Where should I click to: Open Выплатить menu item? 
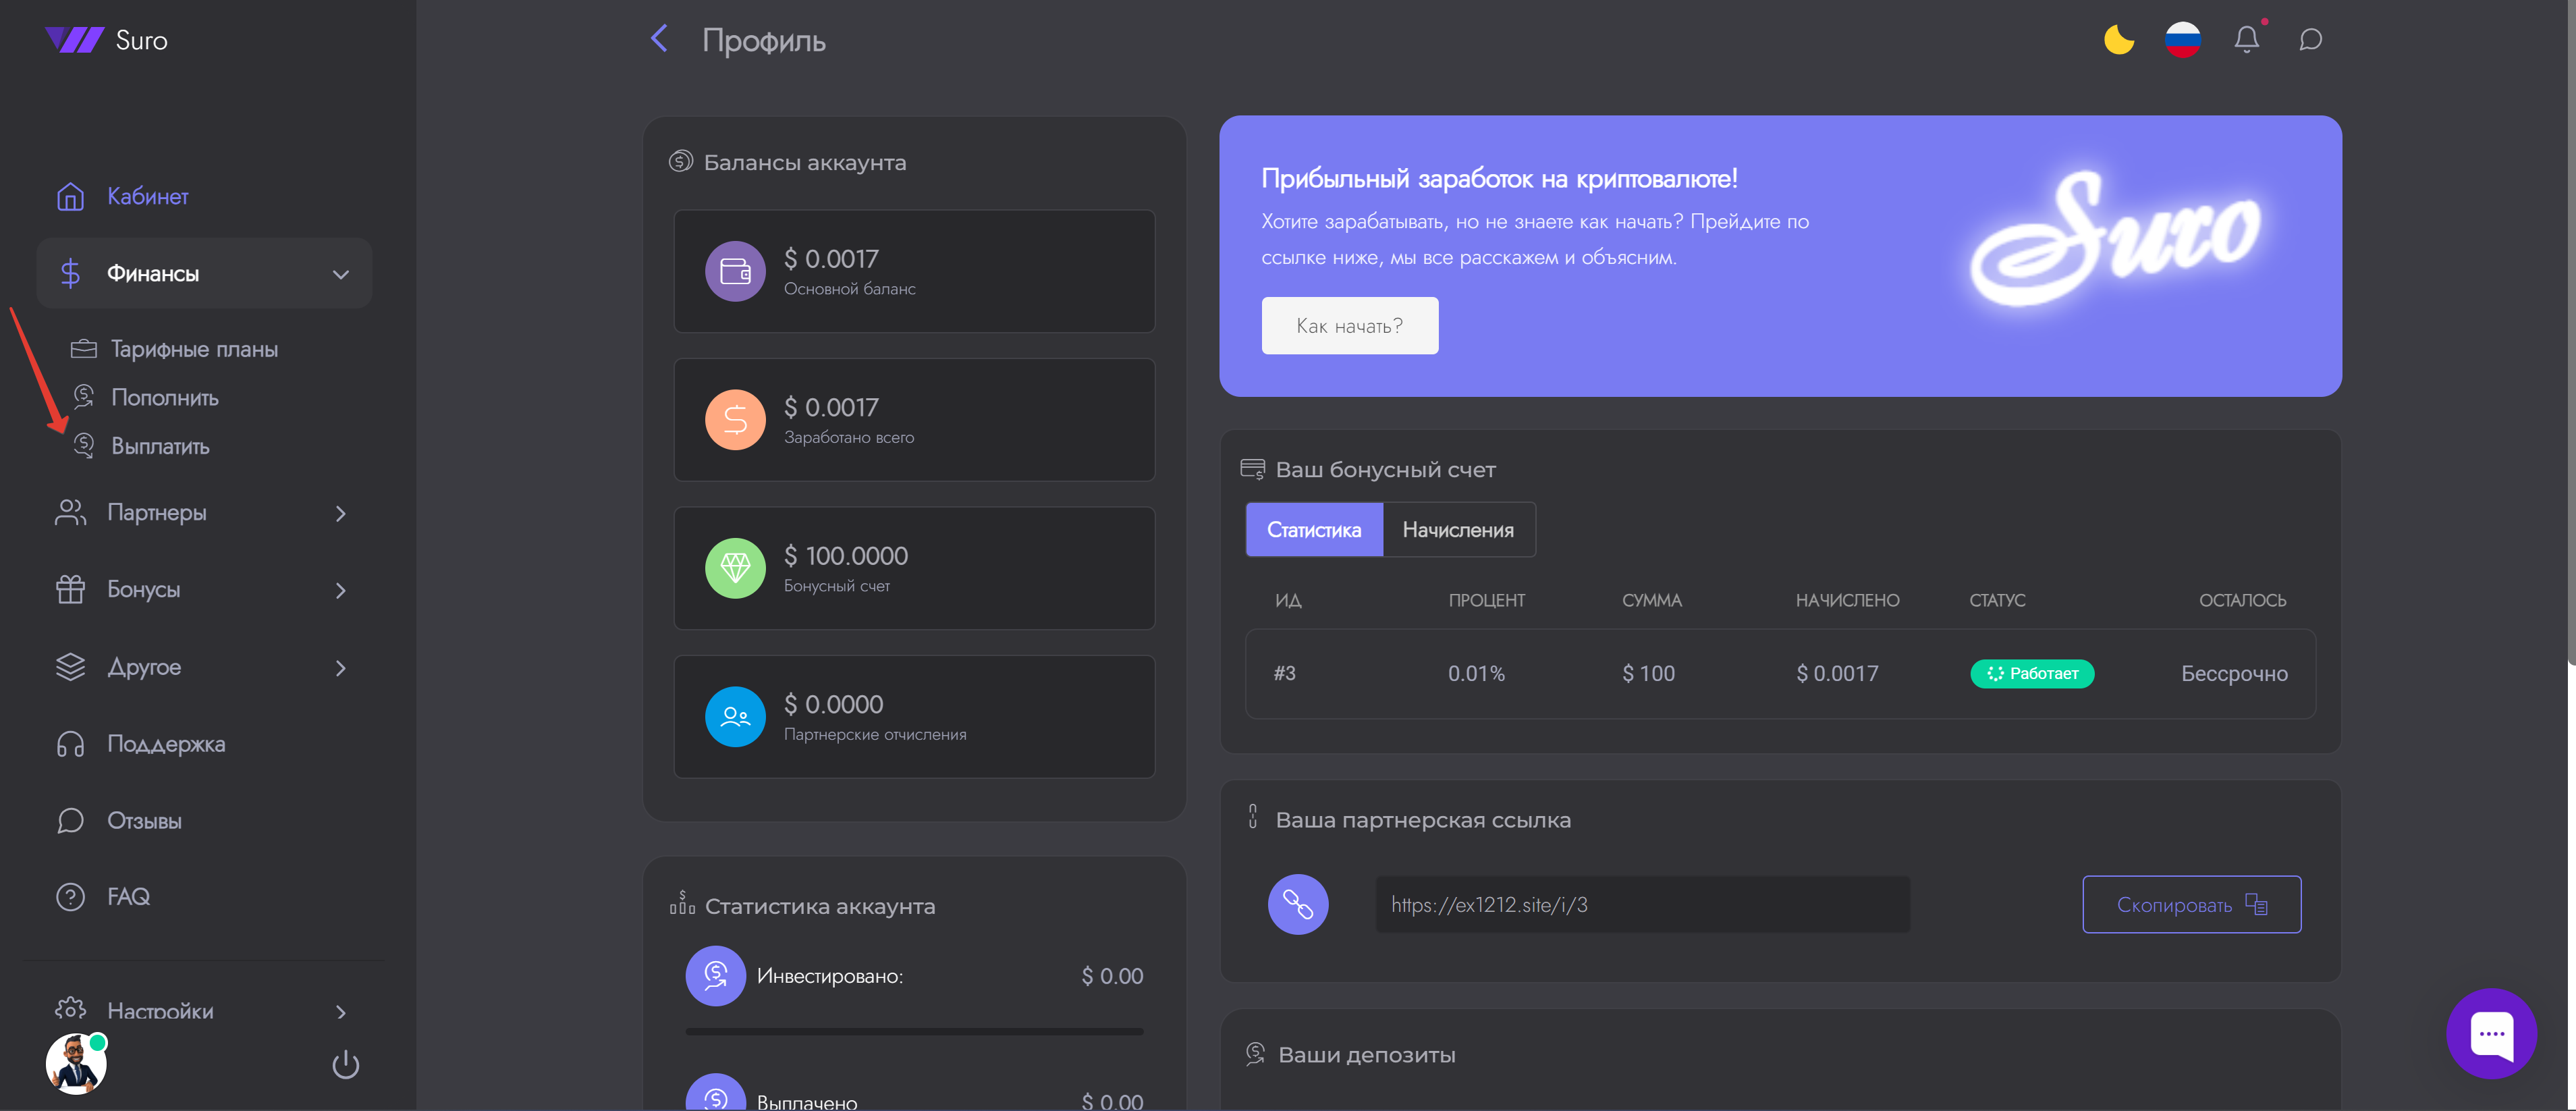pos(160,446)
